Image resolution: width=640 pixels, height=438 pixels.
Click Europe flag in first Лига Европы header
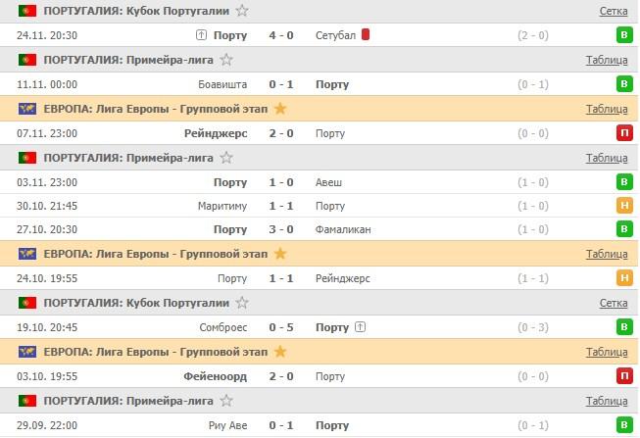[26, 109]
